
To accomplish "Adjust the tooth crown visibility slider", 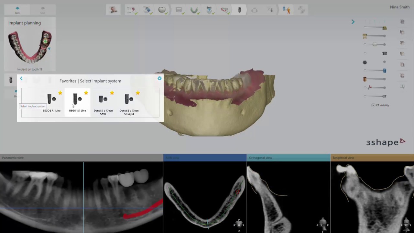I will pos(375,28).
